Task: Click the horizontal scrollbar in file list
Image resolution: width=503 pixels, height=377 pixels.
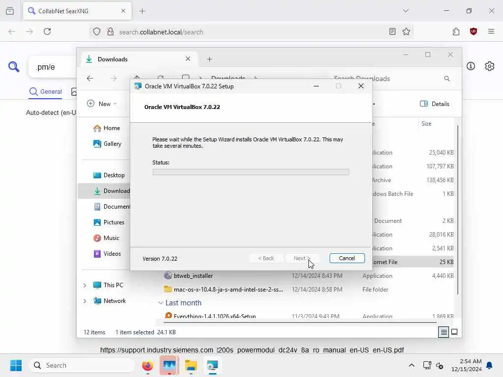Action: click(x=300, y=322)
